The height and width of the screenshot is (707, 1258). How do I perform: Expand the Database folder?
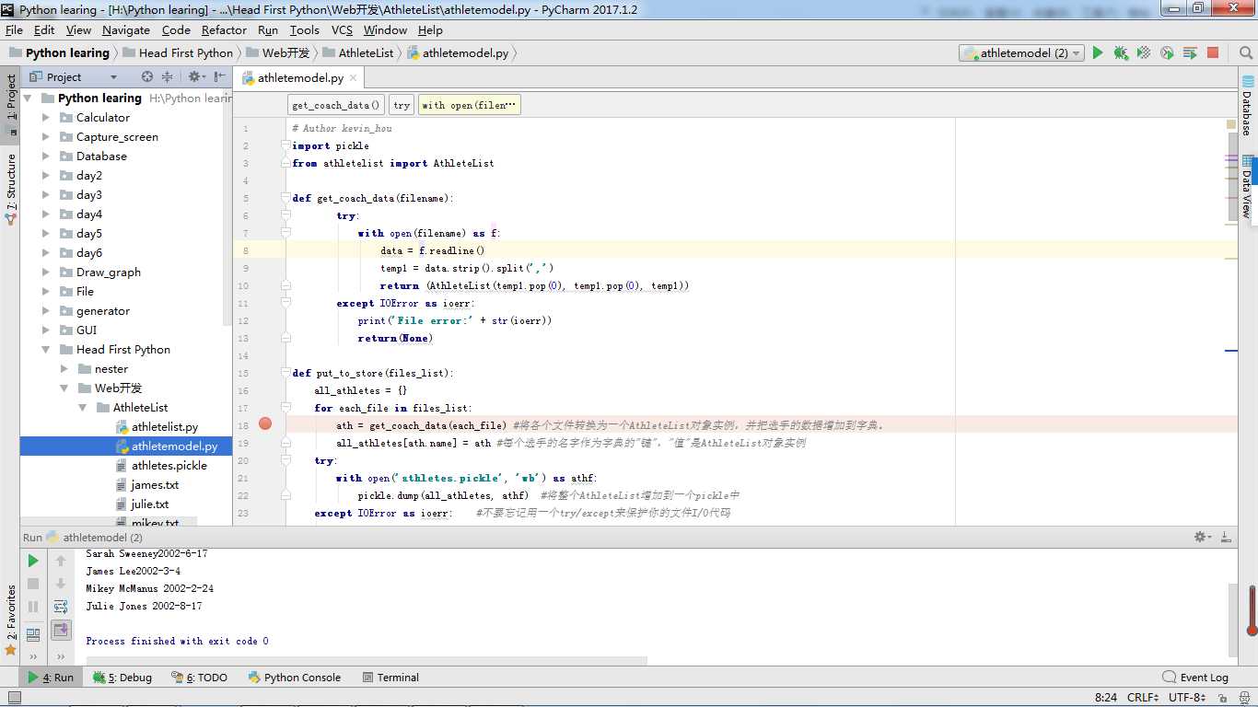pos(46,156)
